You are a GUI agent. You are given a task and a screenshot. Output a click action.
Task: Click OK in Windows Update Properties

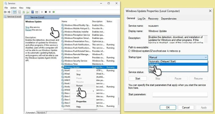coord(168,107)
